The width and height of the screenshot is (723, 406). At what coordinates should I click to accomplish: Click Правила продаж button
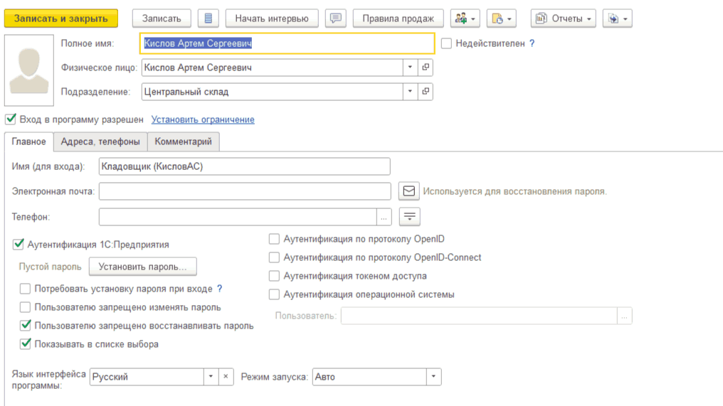coord(398,18)
